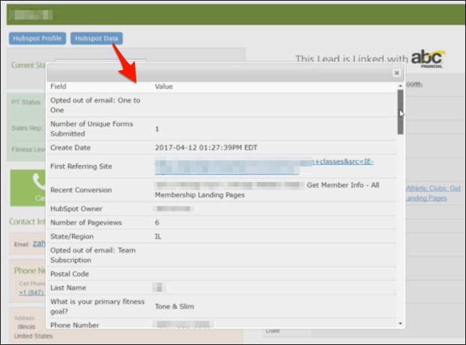Screen dimensions: 466x345
Task: Click the Illinois address text
Action: [x=26, y=327]
